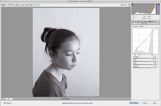Image resolution: width=161 pixels, height=106 pixels.
Task: Open the zoom level dropdown at 28%
Action: click(12, 99)
